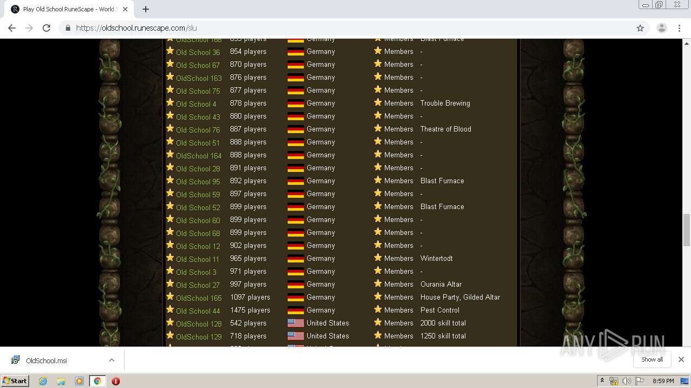
Task: Open the downloaded OldSchool.msi file
Action: click(46, 361)
